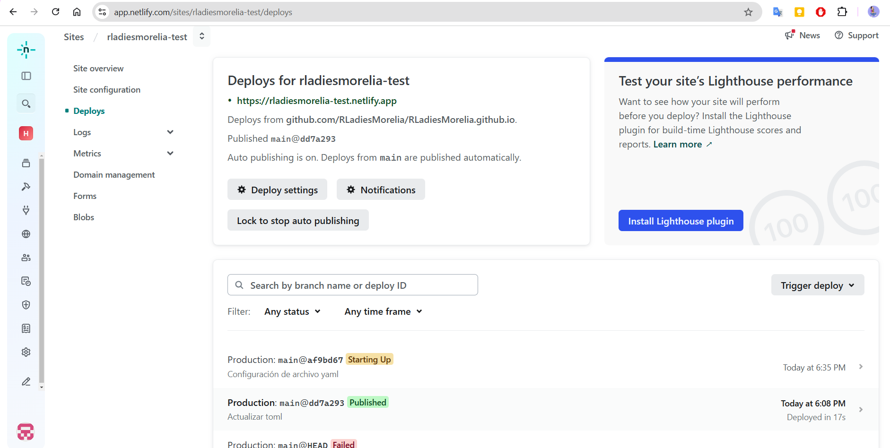Click the Deploy settings button
The width and height of the screenshot is (890, 448).
[277, 190]
